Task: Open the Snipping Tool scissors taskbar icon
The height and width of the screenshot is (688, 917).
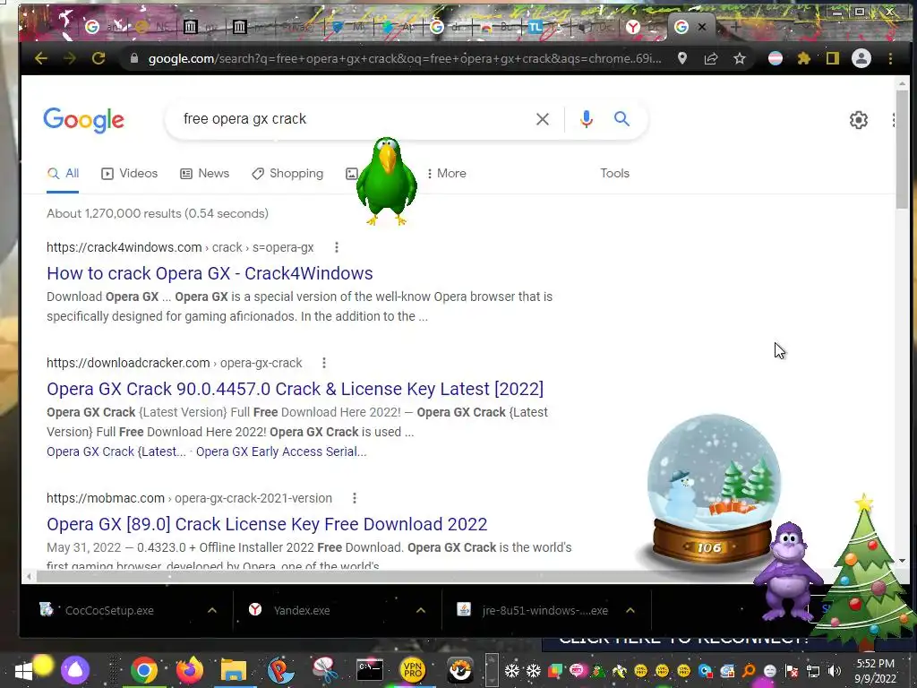Action: point(324,670)
